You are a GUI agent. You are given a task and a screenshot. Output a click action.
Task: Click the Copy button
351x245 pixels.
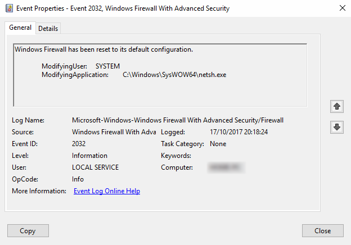click(28, 231)
